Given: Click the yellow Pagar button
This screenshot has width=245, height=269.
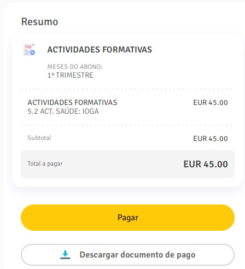Looking at the screenshot, I should point(127,218).
